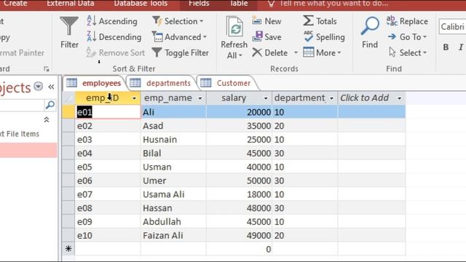
Task: Click Toggle Filter in the ribbon
Action: pyautogui.click(x=181, y=52)
